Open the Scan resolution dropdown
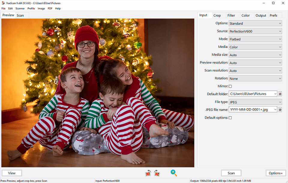The width and height of the screenshot is (288, 183). (255, 71)
